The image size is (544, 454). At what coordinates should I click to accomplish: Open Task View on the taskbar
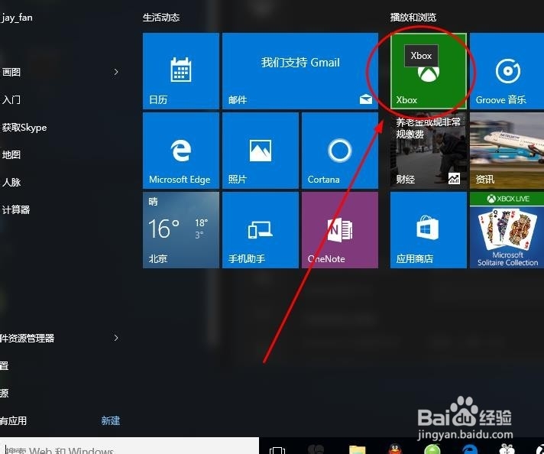[x=277, y=450]
